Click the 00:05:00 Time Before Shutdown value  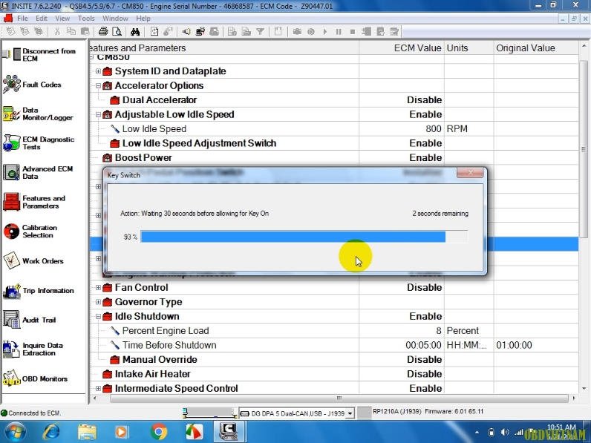point(423,345)
